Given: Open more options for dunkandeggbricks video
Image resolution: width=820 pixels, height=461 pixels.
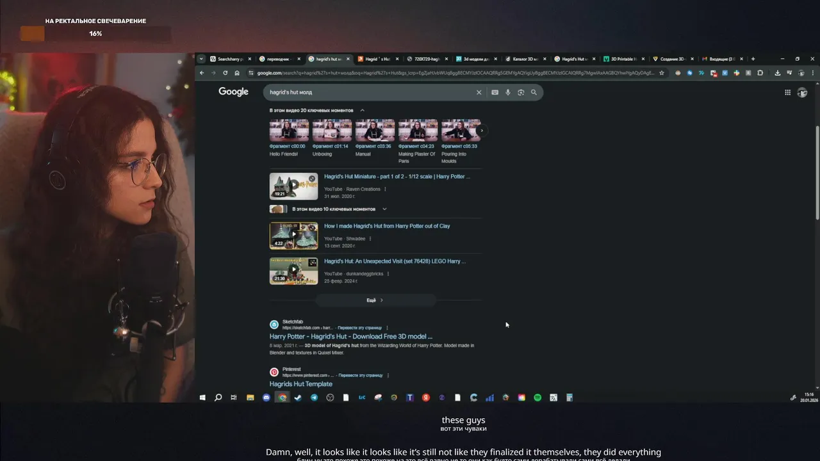Looking at the screenshot, I should tap(389, 274).
